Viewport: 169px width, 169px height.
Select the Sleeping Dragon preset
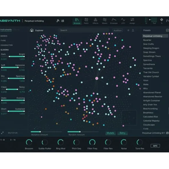tap(151, 48)
